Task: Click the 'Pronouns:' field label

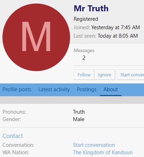Action: tap(14, 112)
